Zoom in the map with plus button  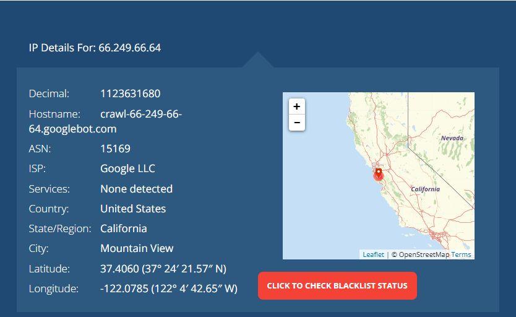[x=296, y=106]
